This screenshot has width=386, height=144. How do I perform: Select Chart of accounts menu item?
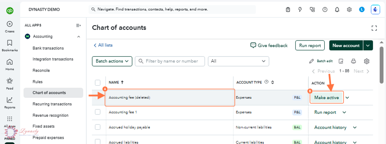click(53, 93)
